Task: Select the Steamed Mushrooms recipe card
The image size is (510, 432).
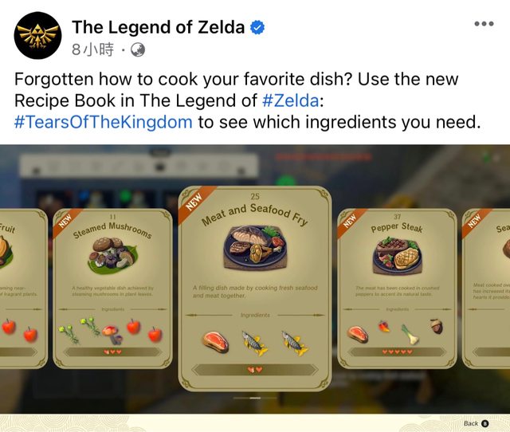Action: point(112,289)
